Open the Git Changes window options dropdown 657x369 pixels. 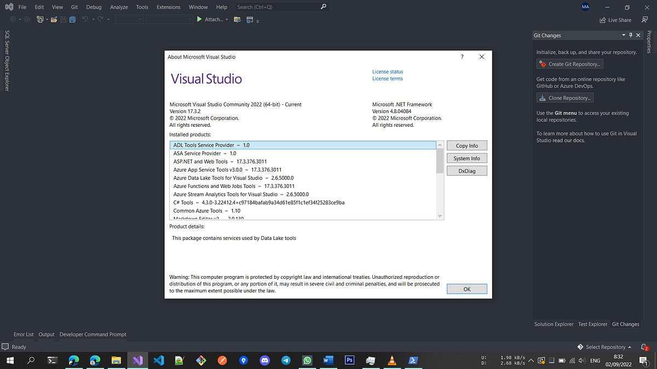click(x=624, y=35)
